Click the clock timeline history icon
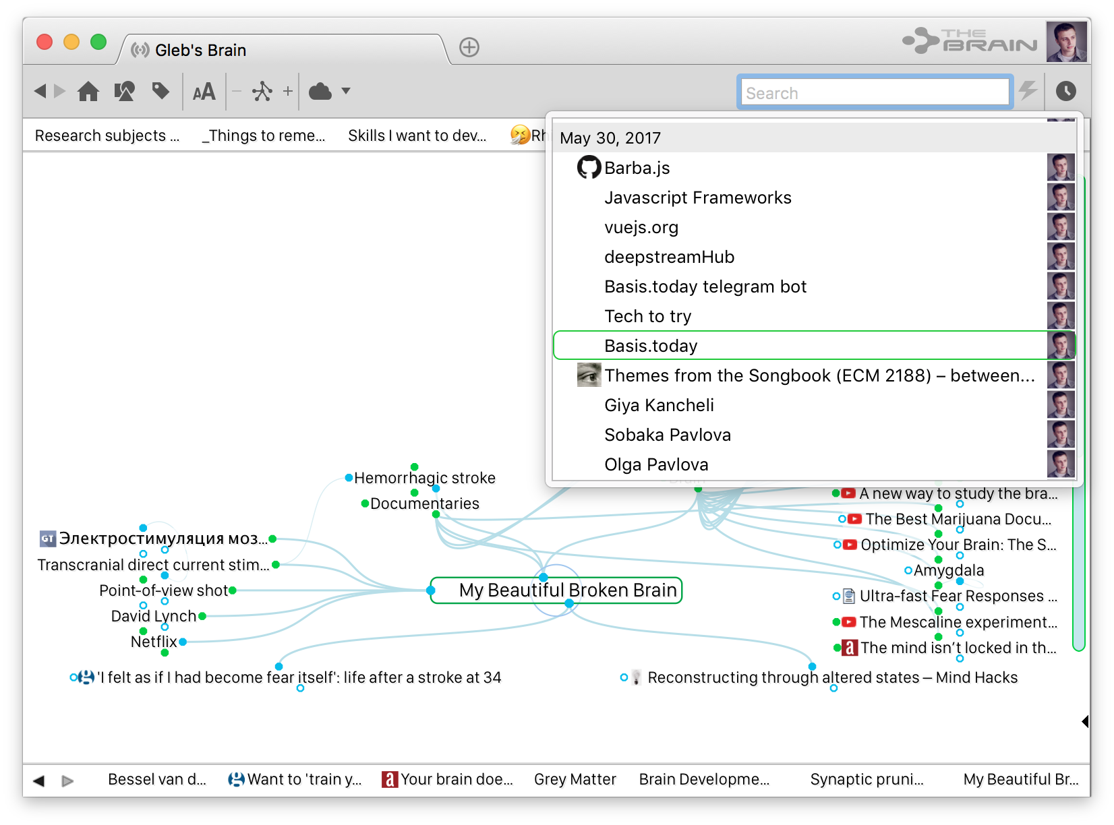1114x825 pixels. point(1065,91)
